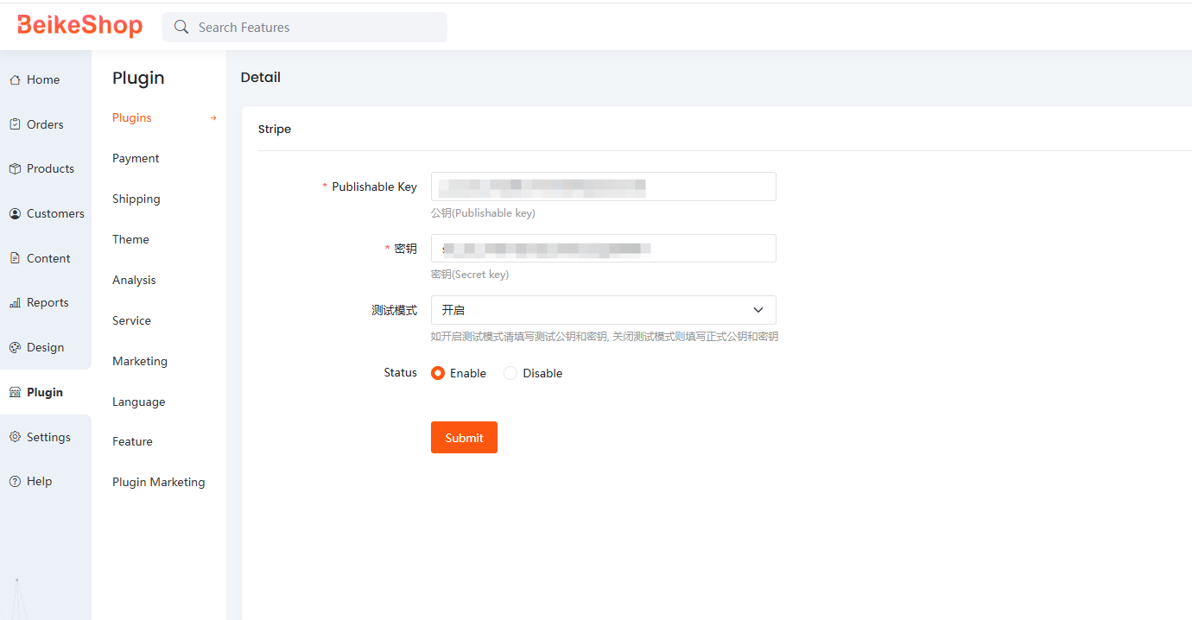This screenshot has width=1192, height=620.
Task: Open Help in the sidebar
Action: 39,481
